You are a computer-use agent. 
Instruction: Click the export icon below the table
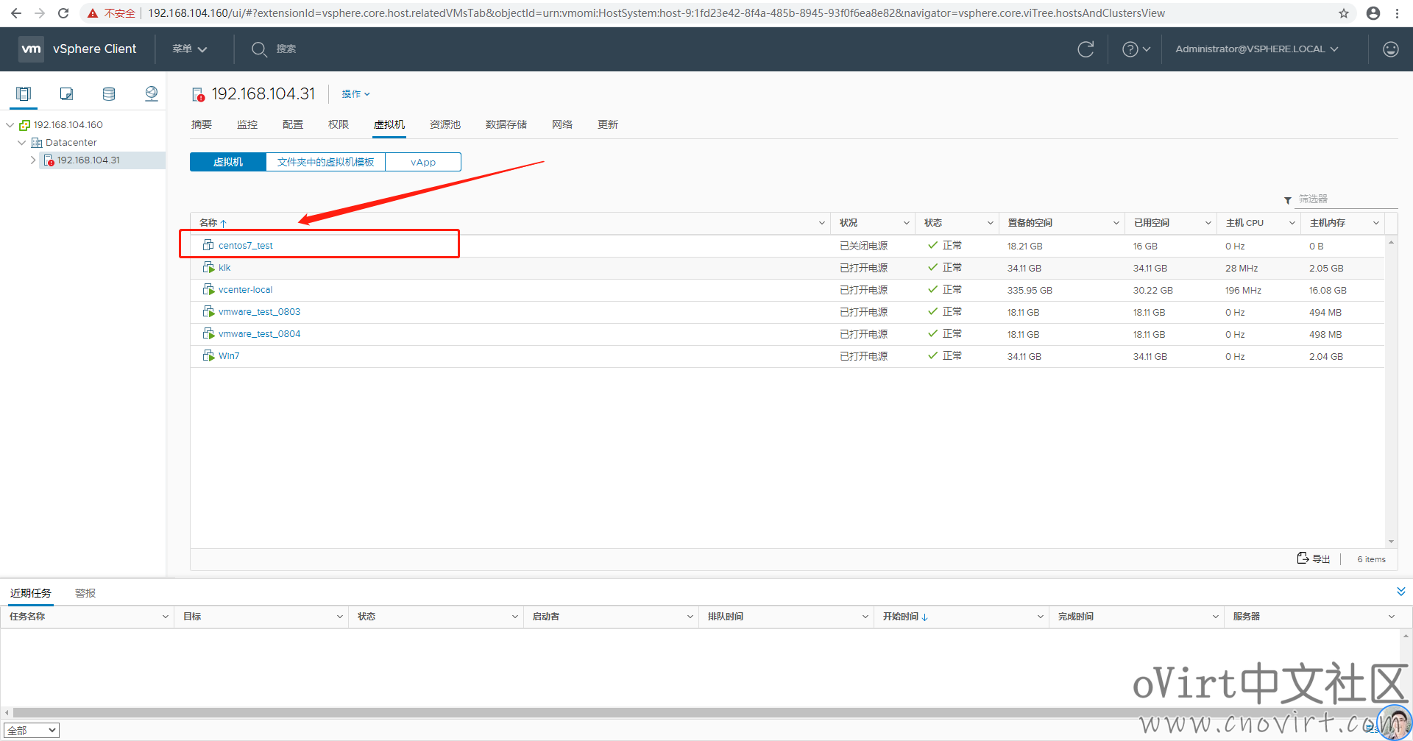click(x=1303, y=558)
